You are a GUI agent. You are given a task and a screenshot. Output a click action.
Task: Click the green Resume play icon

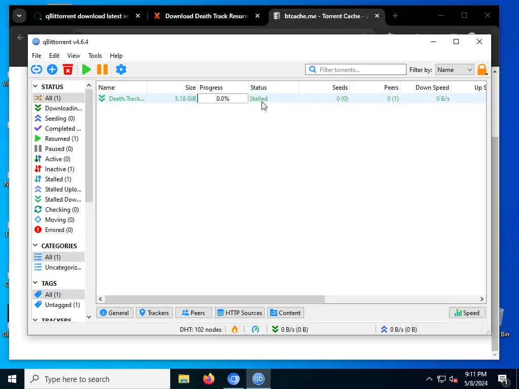pyautogui.click(x=86, y=69)
